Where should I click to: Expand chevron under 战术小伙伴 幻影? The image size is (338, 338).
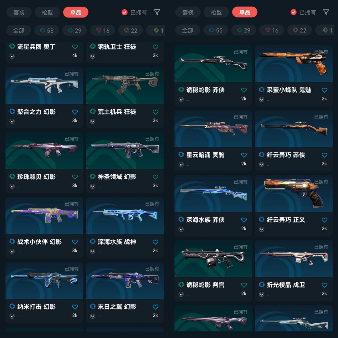click(12, 251)
